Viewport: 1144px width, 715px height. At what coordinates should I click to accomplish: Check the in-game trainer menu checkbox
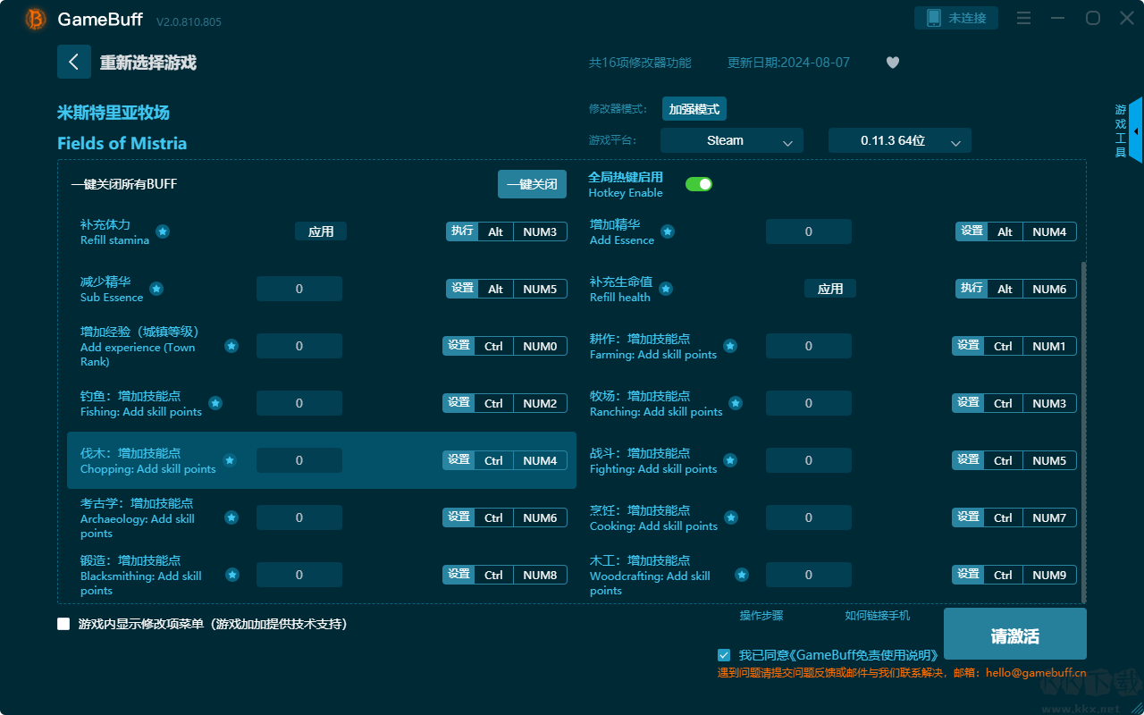(63, 624)
